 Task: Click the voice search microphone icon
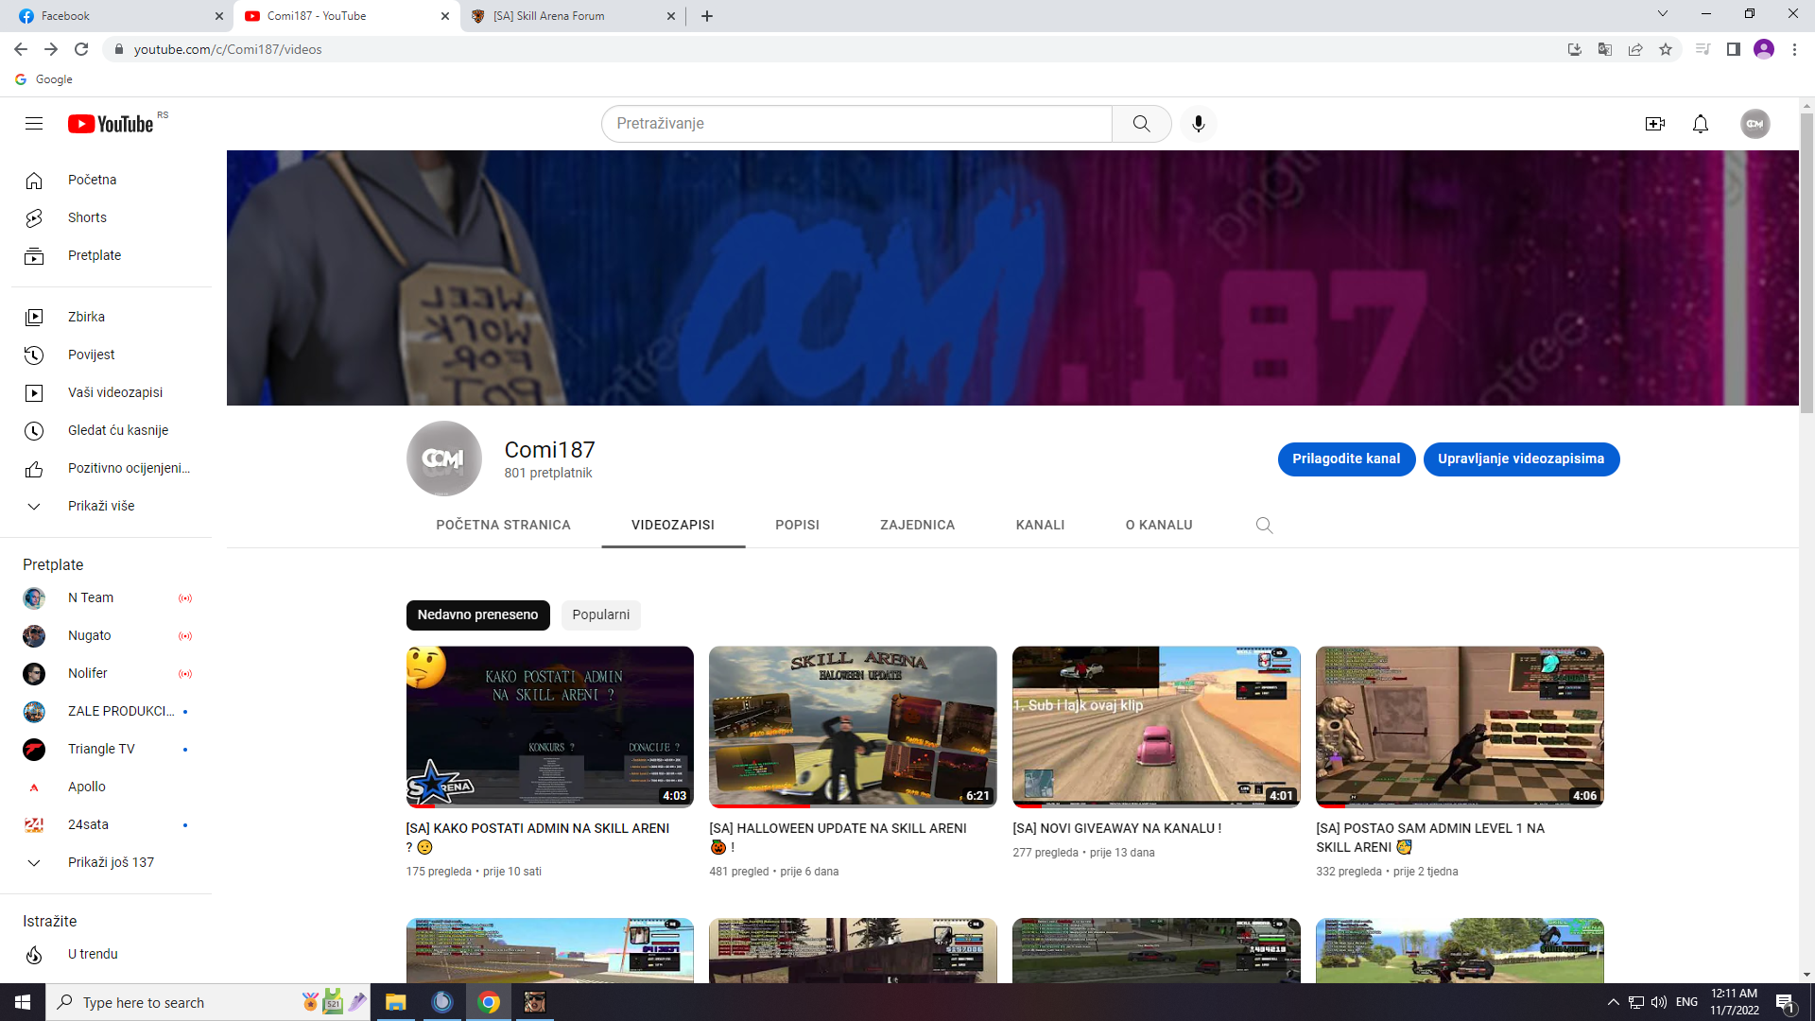point(1198,124)
